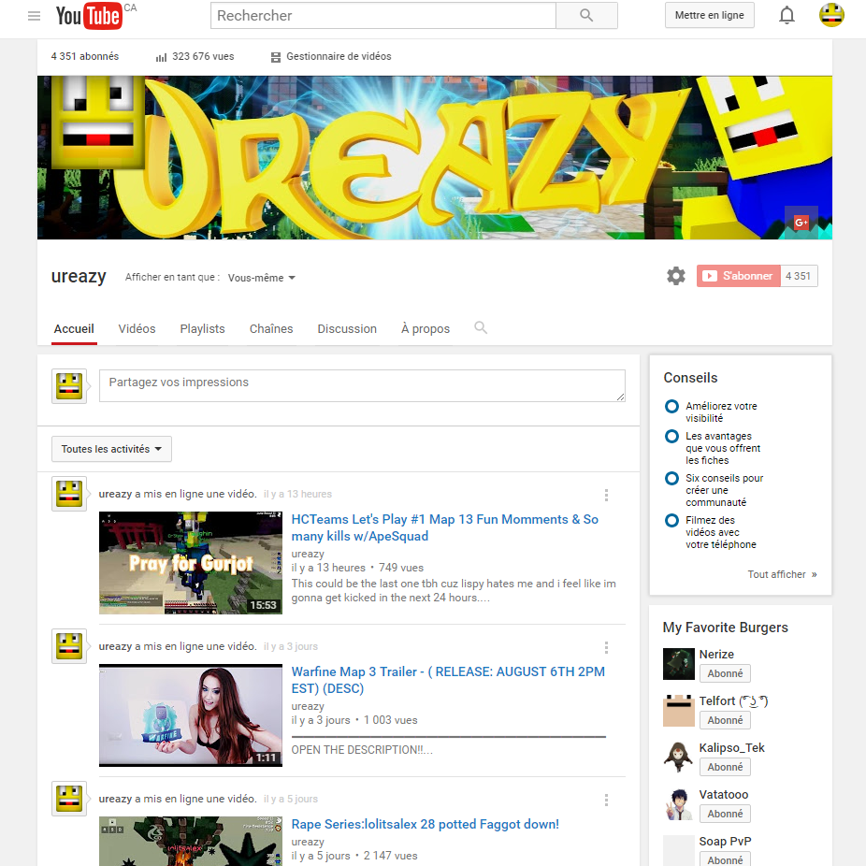The height and width of the screenshot is (866, 866).
Task: Click Filmez des vidéos tip text
Action: click(x=721, y=532)
